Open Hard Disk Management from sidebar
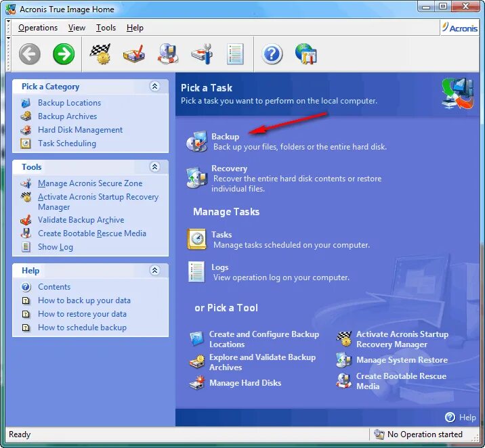Image resolution: width=485 pixels, height=448 pixels. [80, 130]
